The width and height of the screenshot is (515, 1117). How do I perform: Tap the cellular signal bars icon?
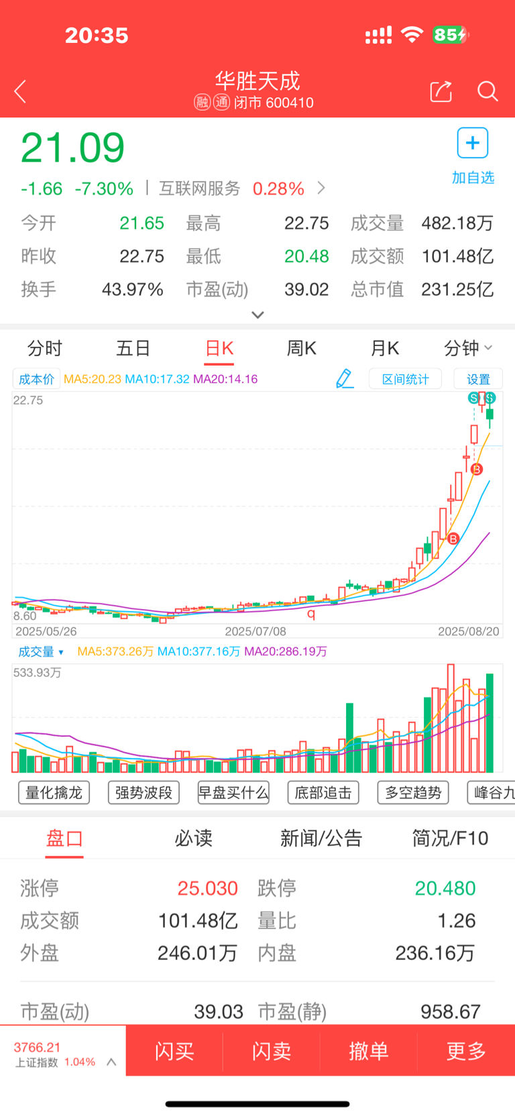[x=378, y=36]
